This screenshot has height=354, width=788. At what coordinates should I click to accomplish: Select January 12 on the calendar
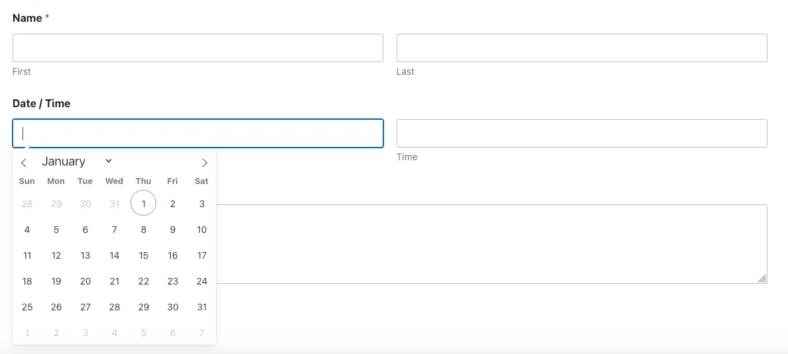pos(56,255)
